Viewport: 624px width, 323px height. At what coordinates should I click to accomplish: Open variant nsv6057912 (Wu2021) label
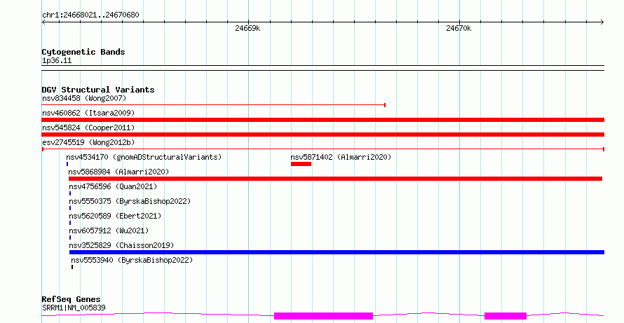[109, 231]
